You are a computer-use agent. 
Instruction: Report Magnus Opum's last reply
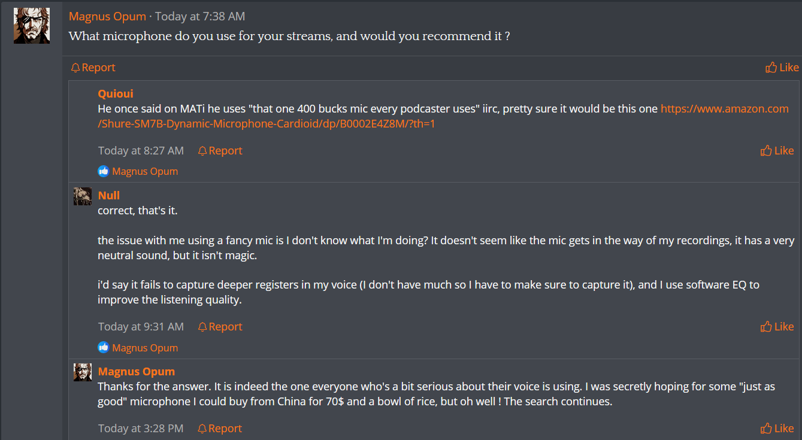220,428
